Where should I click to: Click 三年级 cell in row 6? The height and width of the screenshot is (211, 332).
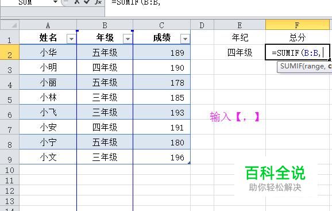tap(105, 112)
